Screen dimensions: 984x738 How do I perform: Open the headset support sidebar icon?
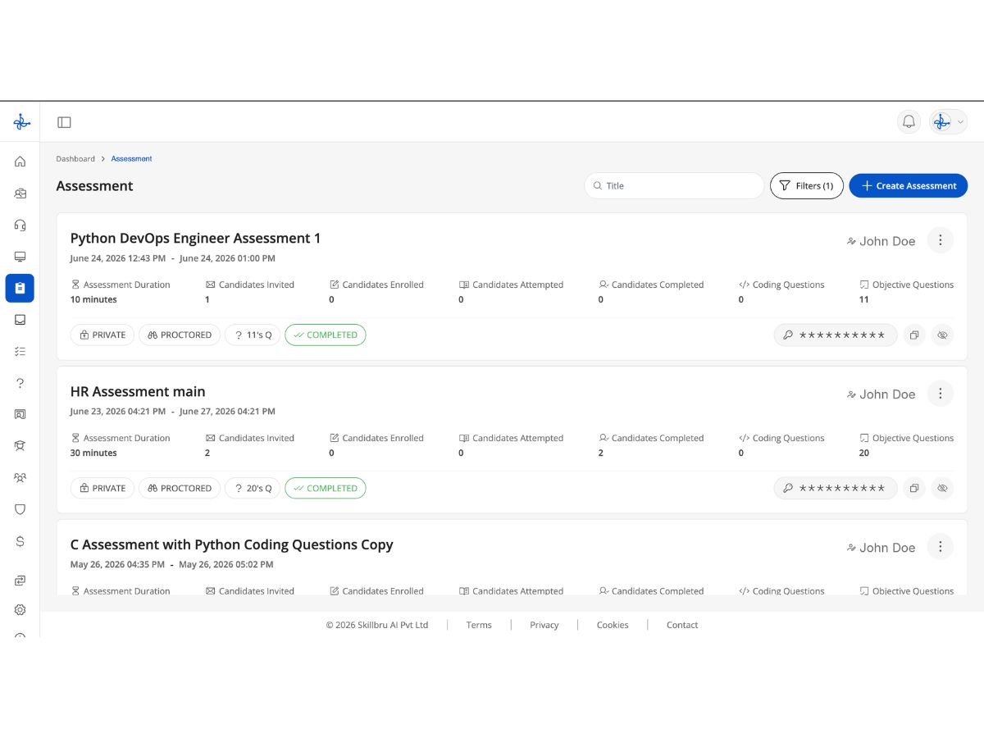click(20, 225)
